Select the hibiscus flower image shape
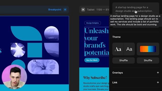 point(43,67)
